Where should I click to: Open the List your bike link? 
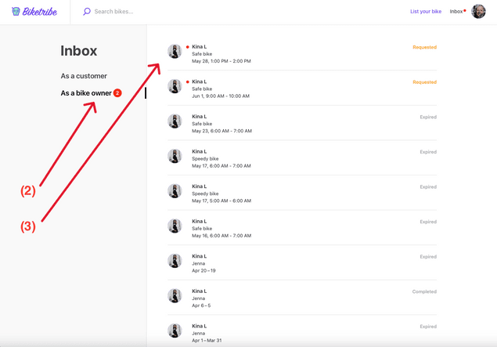coord(426,12)
